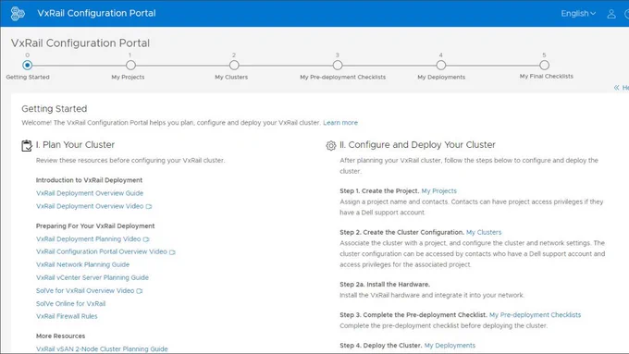Click video icon after Configuration Portal Overview Video
This screenshot has height=354, width=629.
(x=172, y=252)
